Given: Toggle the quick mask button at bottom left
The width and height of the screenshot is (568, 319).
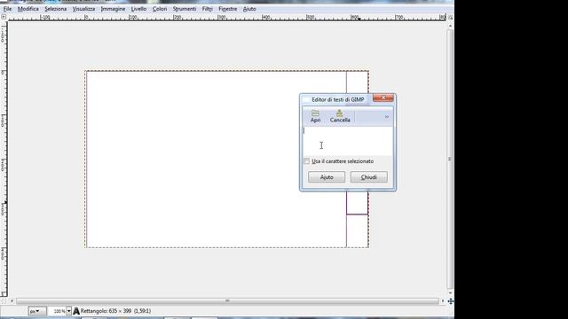Looking at the screenshot, I should coord(4,301).
